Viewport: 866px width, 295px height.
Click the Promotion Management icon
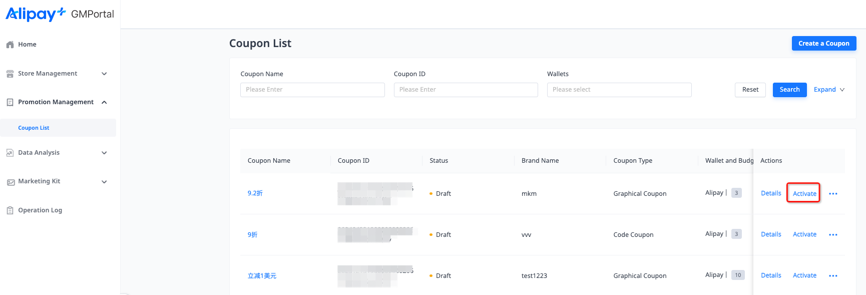[x=10, y=102]
